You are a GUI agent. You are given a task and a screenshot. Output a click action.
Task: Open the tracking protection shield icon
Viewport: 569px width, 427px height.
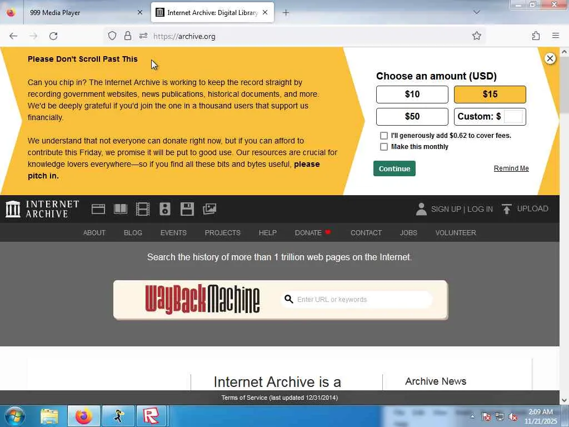click(112, 36)
